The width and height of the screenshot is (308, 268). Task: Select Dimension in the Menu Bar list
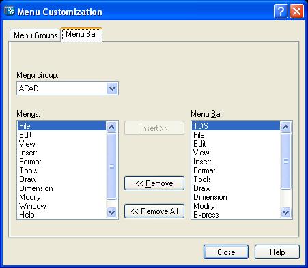tap(236, 197)
